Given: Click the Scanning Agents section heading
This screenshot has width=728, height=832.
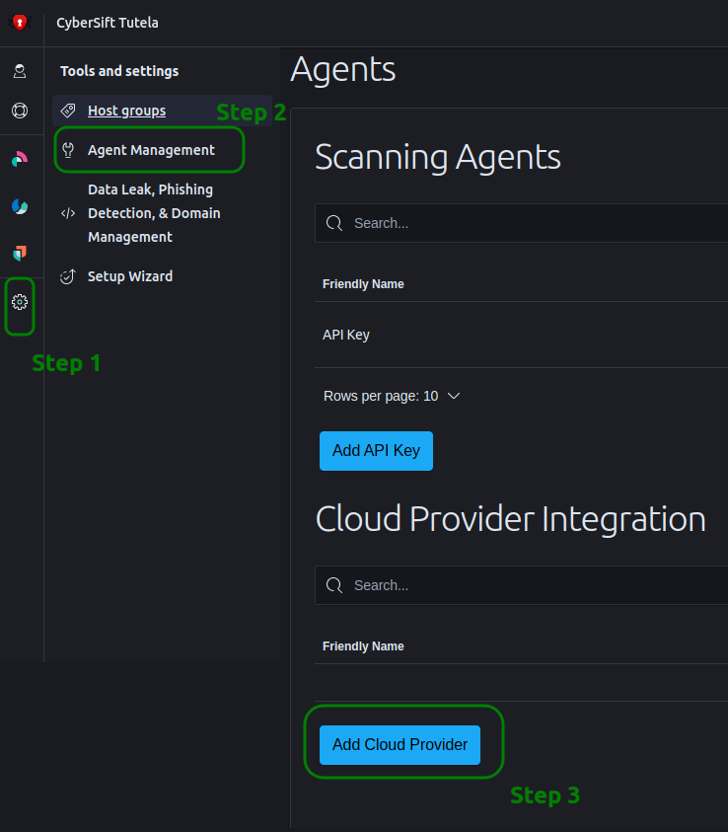Looking at the screenshot, I should [x=437, y=157].
